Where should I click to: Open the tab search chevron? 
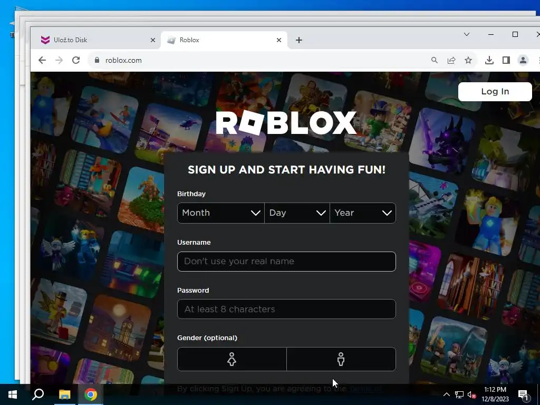click(x=467, y=34)
